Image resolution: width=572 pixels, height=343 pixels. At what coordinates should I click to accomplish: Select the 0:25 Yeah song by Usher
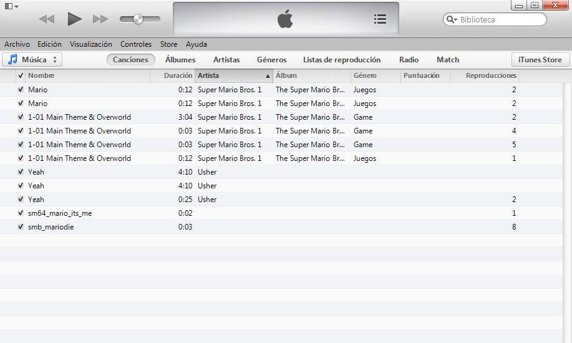coord(281,199)
